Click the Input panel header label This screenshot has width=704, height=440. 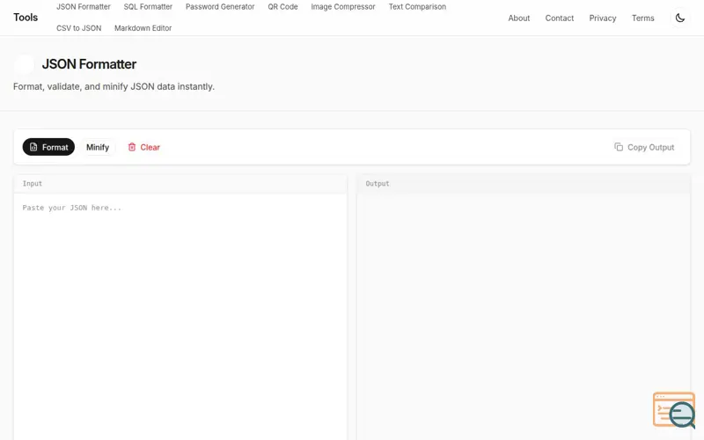tap(33, 184)
